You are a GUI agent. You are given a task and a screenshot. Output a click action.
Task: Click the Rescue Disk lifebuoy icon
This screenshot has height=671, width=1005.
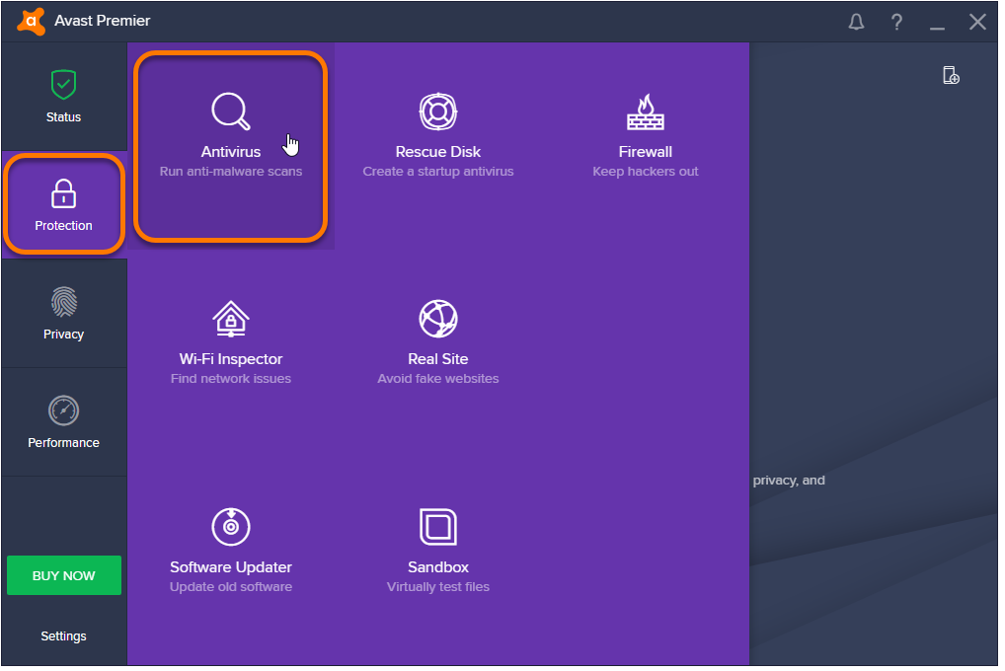437,112
